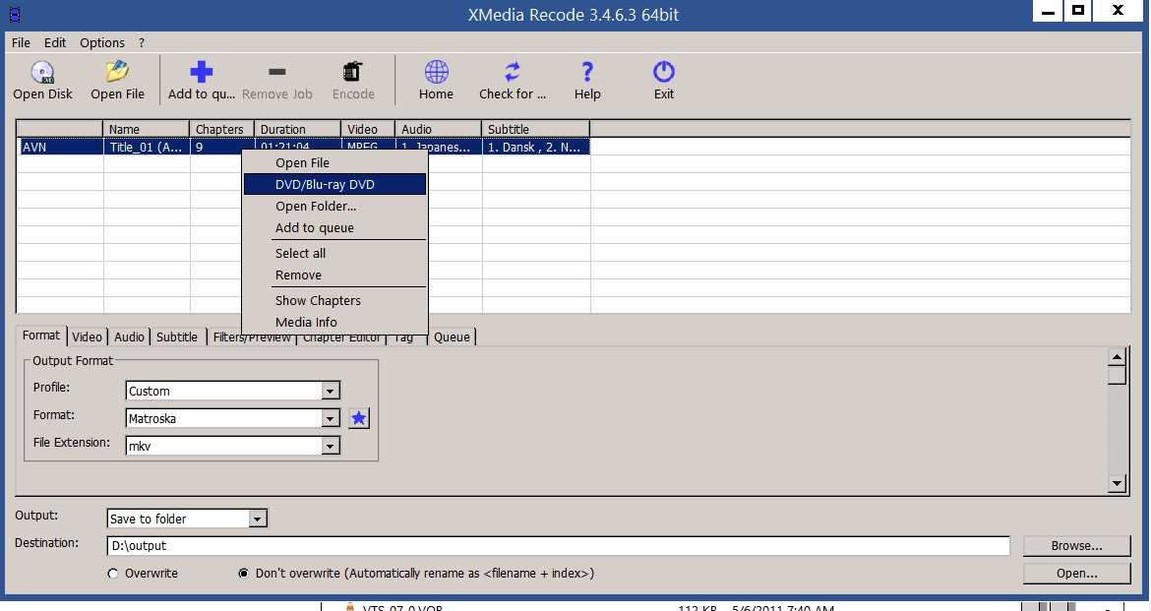The height and width of the screenshot is (611, 1151).
Task: Switch to the Queue tab
Action: click(452, 337)
